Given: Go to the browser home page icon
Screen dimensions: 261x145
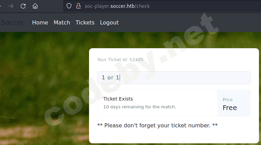Looking at the screenshot, I should [35, 6].
